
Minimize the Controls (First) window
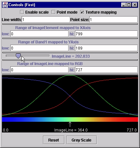124,5
